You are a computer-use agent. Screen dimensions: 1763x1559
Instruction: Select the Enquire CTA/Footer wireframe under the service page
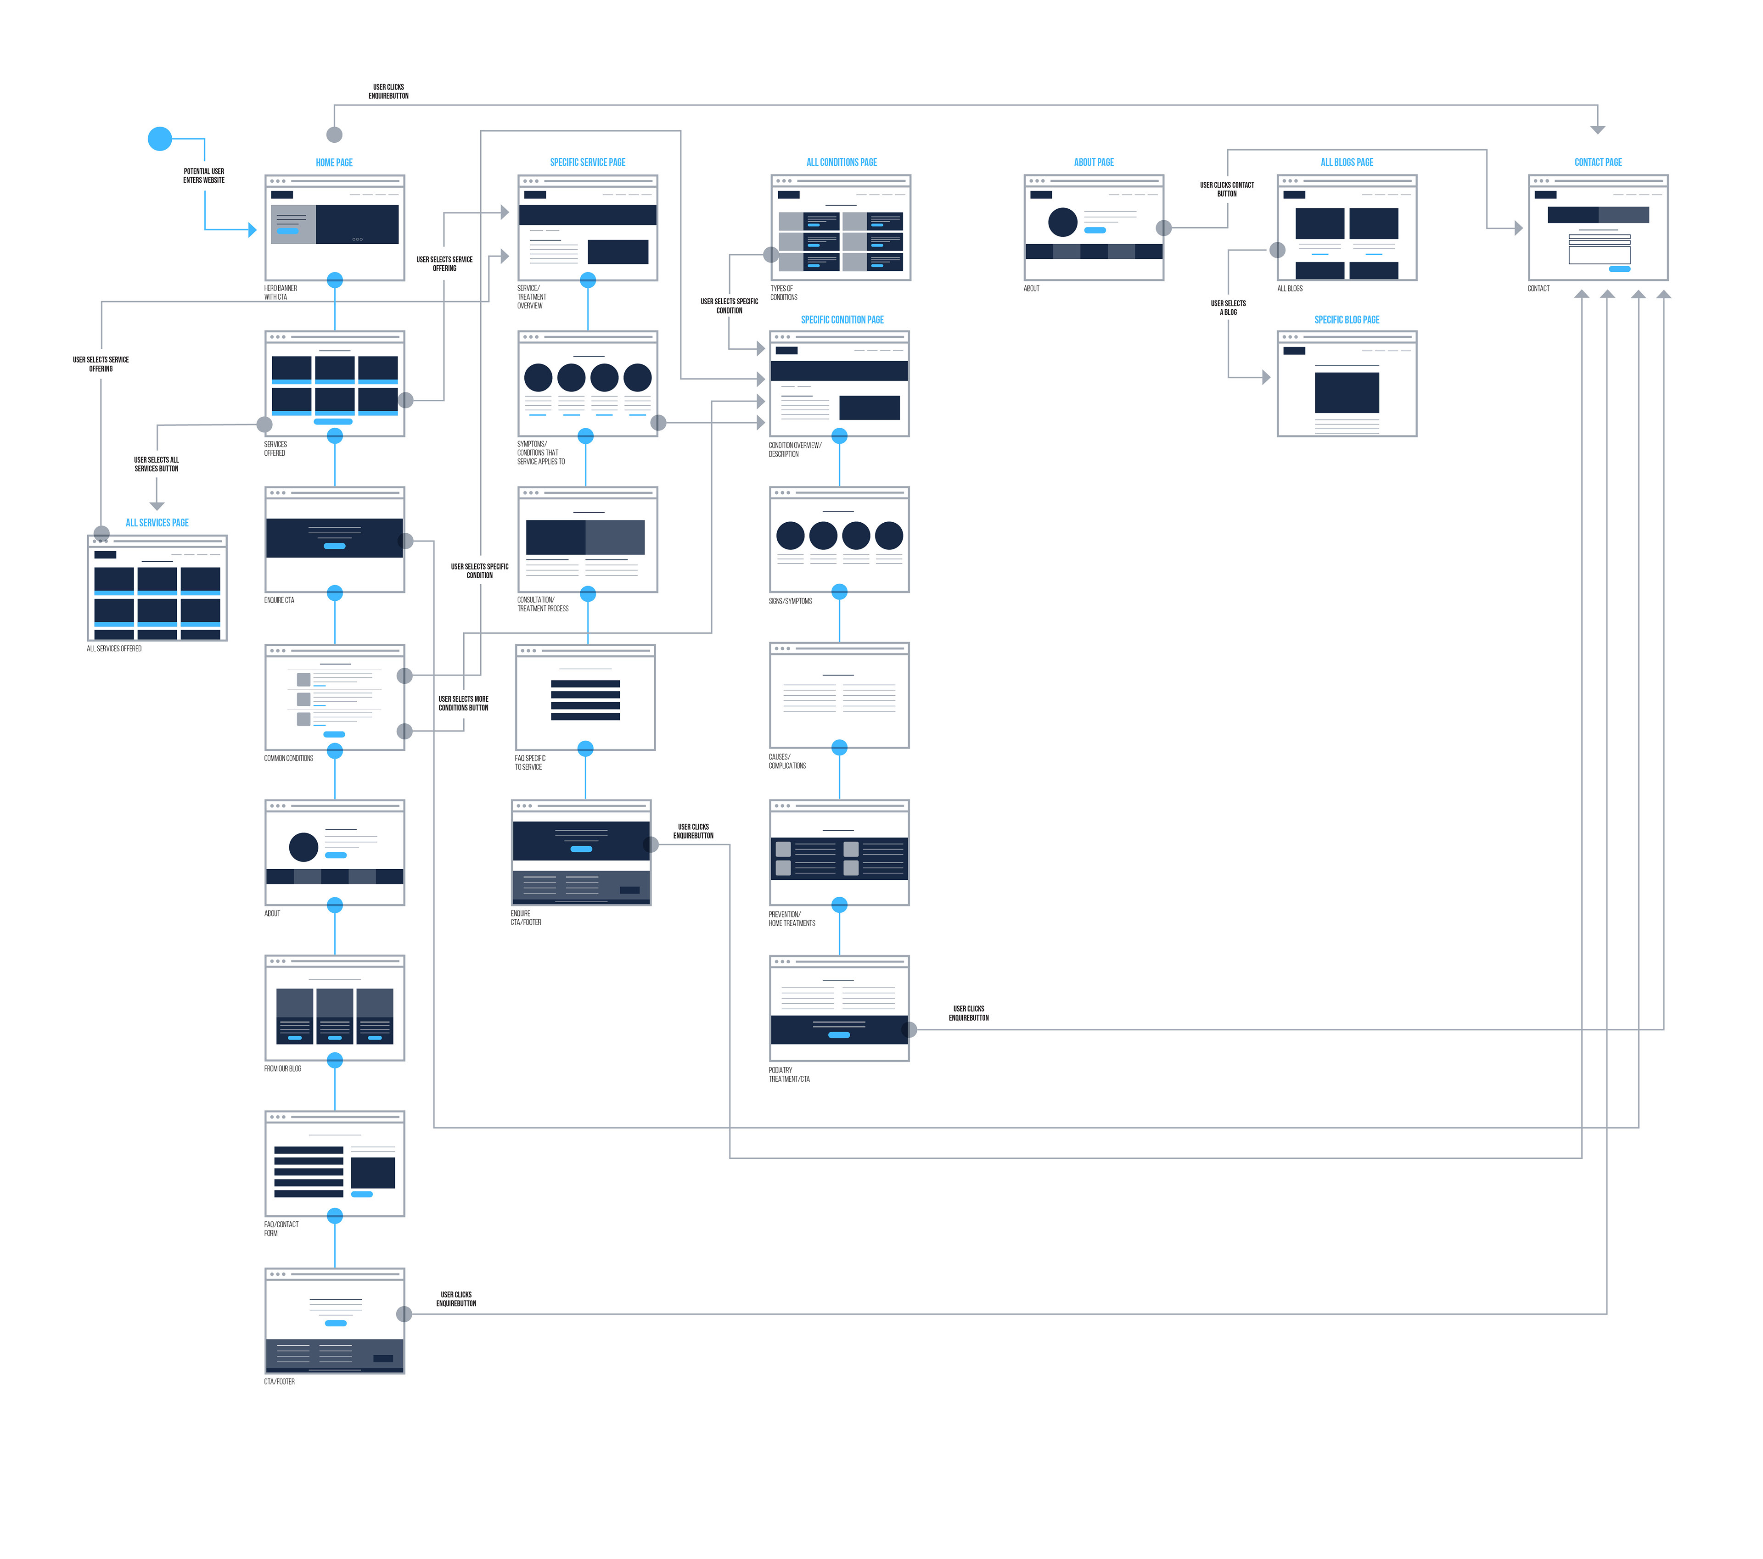tap(581, 853)
